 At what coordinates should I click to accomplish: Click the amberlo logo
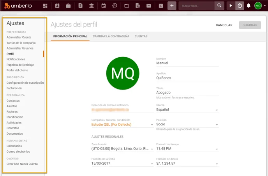(18, 5)
